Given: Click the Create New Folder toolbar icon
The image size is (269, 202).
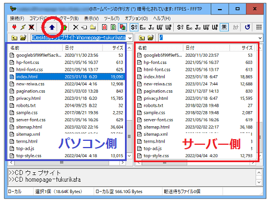Looking at the screenshot, I should (x=92, y=27).
